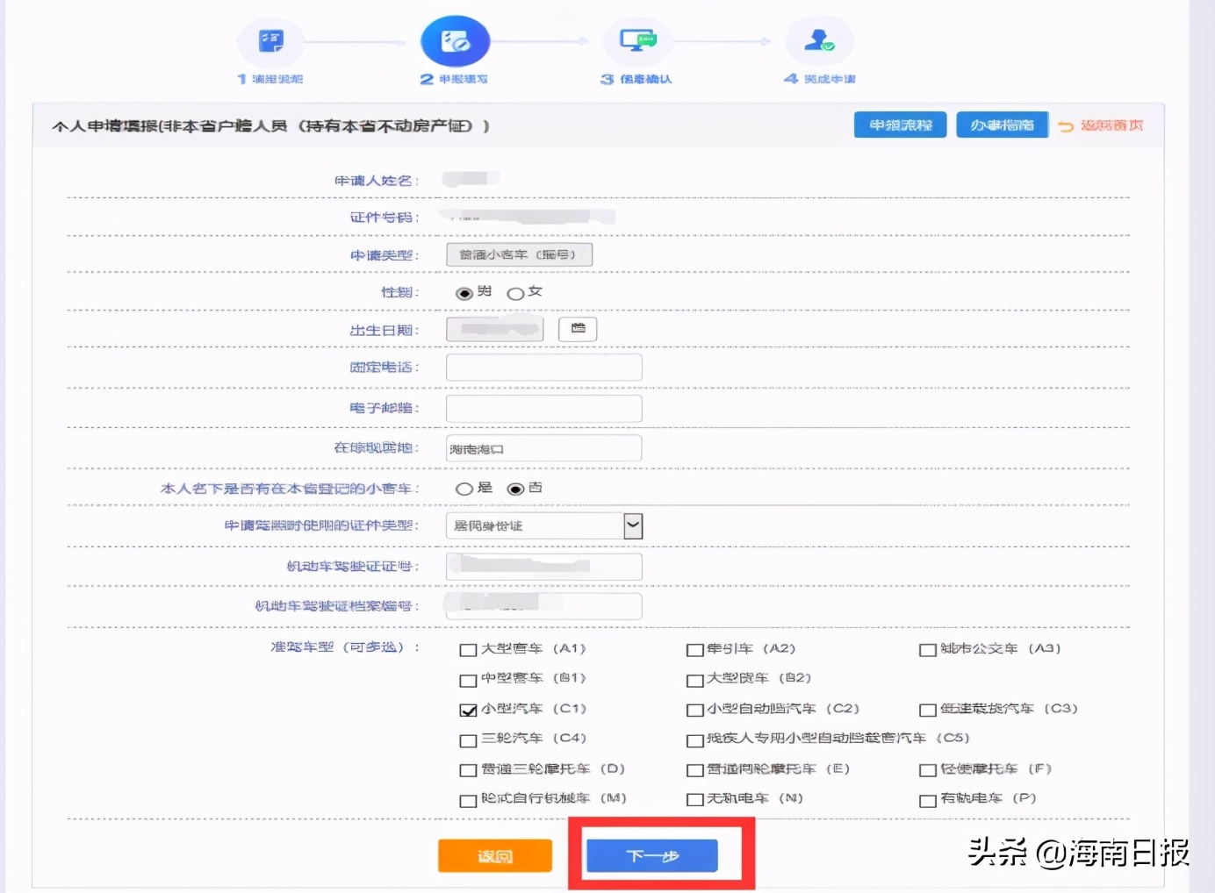Check 低速载货汽车 (C3) checkbox
The image size is (1215, 893).
pos(928,710)
